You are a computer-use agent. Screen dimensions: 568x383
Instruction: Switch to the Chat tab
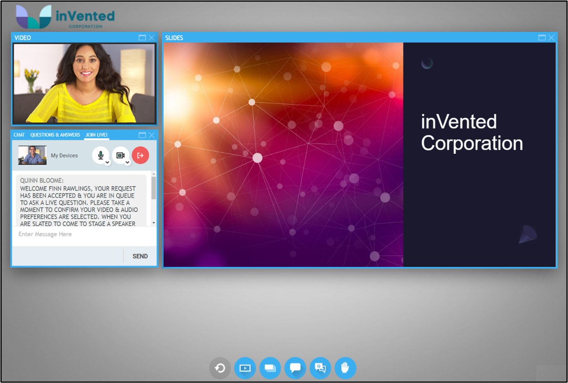[19, 135]
